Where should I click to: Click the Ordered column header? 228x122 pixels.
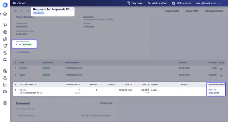point(111,84)
